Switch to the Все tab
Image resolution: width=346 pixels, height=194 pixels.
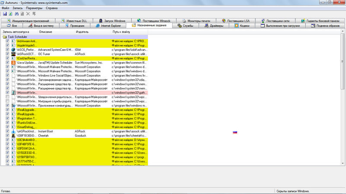pos(12,26)
